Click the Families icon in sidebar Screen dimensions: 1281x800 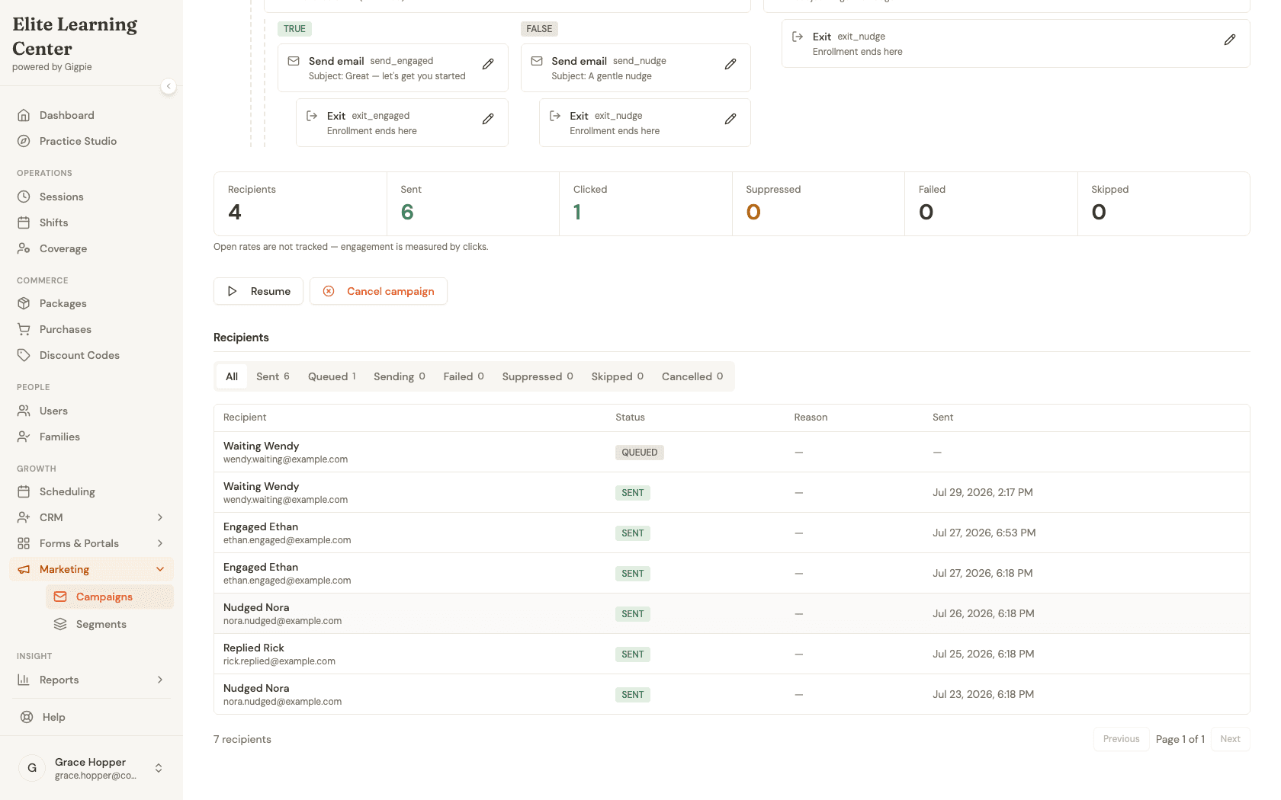click(x=24, y=437)
